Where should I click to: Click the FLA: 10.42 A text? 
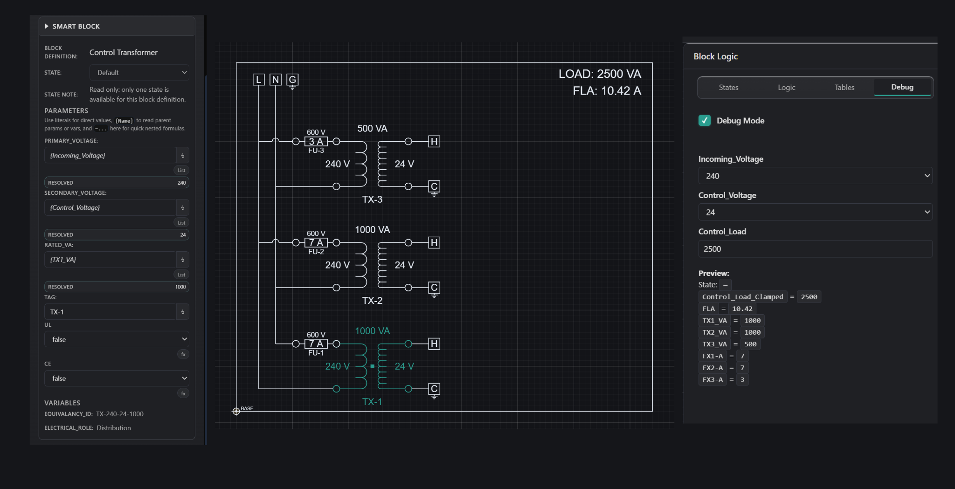tap(607, 91)
